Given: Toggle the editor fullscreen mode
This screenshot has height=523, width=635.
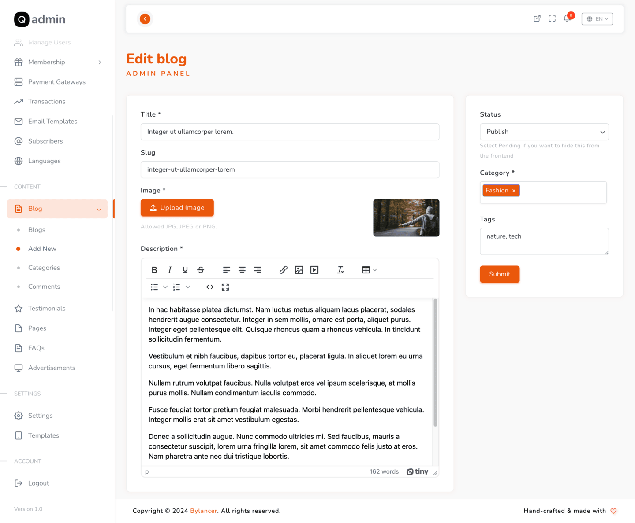Looking at the screenshot, I should click(x=225, y=287).
